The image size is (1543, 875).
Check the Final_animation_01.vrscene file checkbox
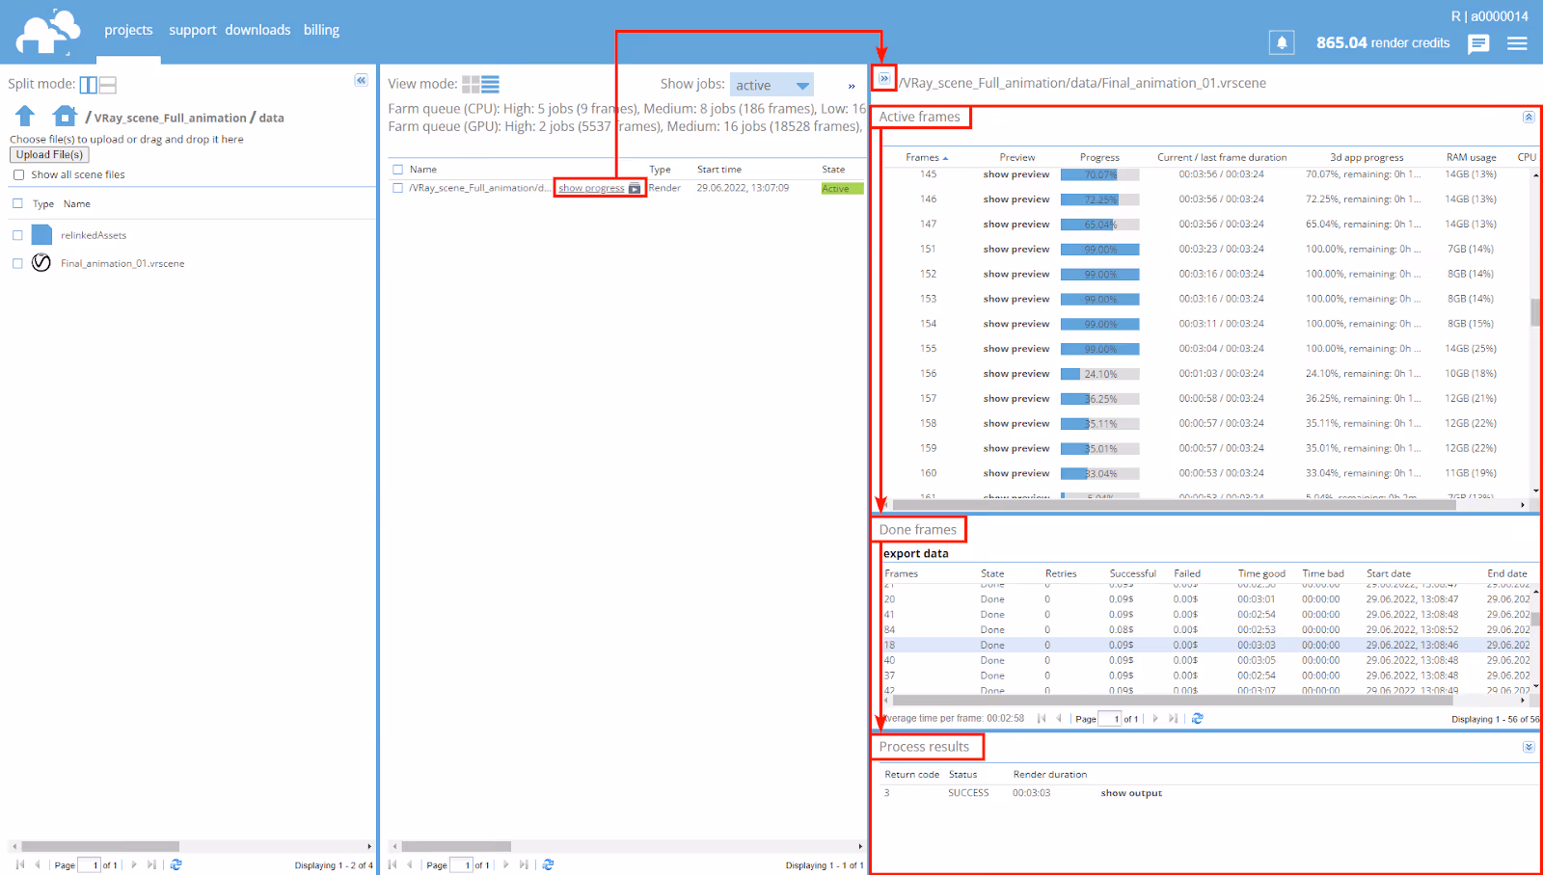tap(17, 263)
